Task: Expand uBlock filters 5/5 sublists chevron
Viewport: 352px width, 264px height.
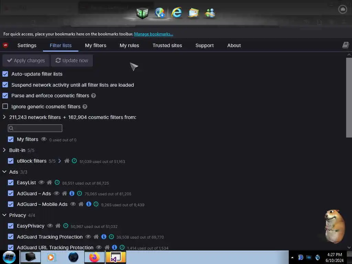Action: (59, 161)
